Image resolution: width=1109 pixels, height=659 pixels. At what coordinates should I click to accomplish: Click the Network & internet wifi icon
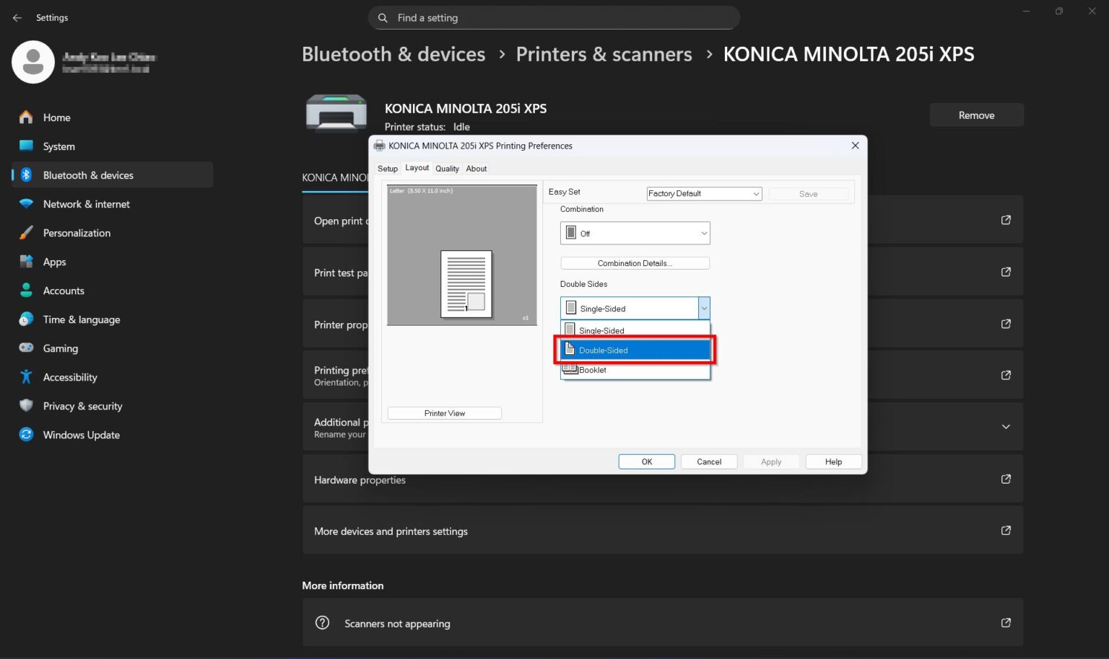click(x=26, y=203)
